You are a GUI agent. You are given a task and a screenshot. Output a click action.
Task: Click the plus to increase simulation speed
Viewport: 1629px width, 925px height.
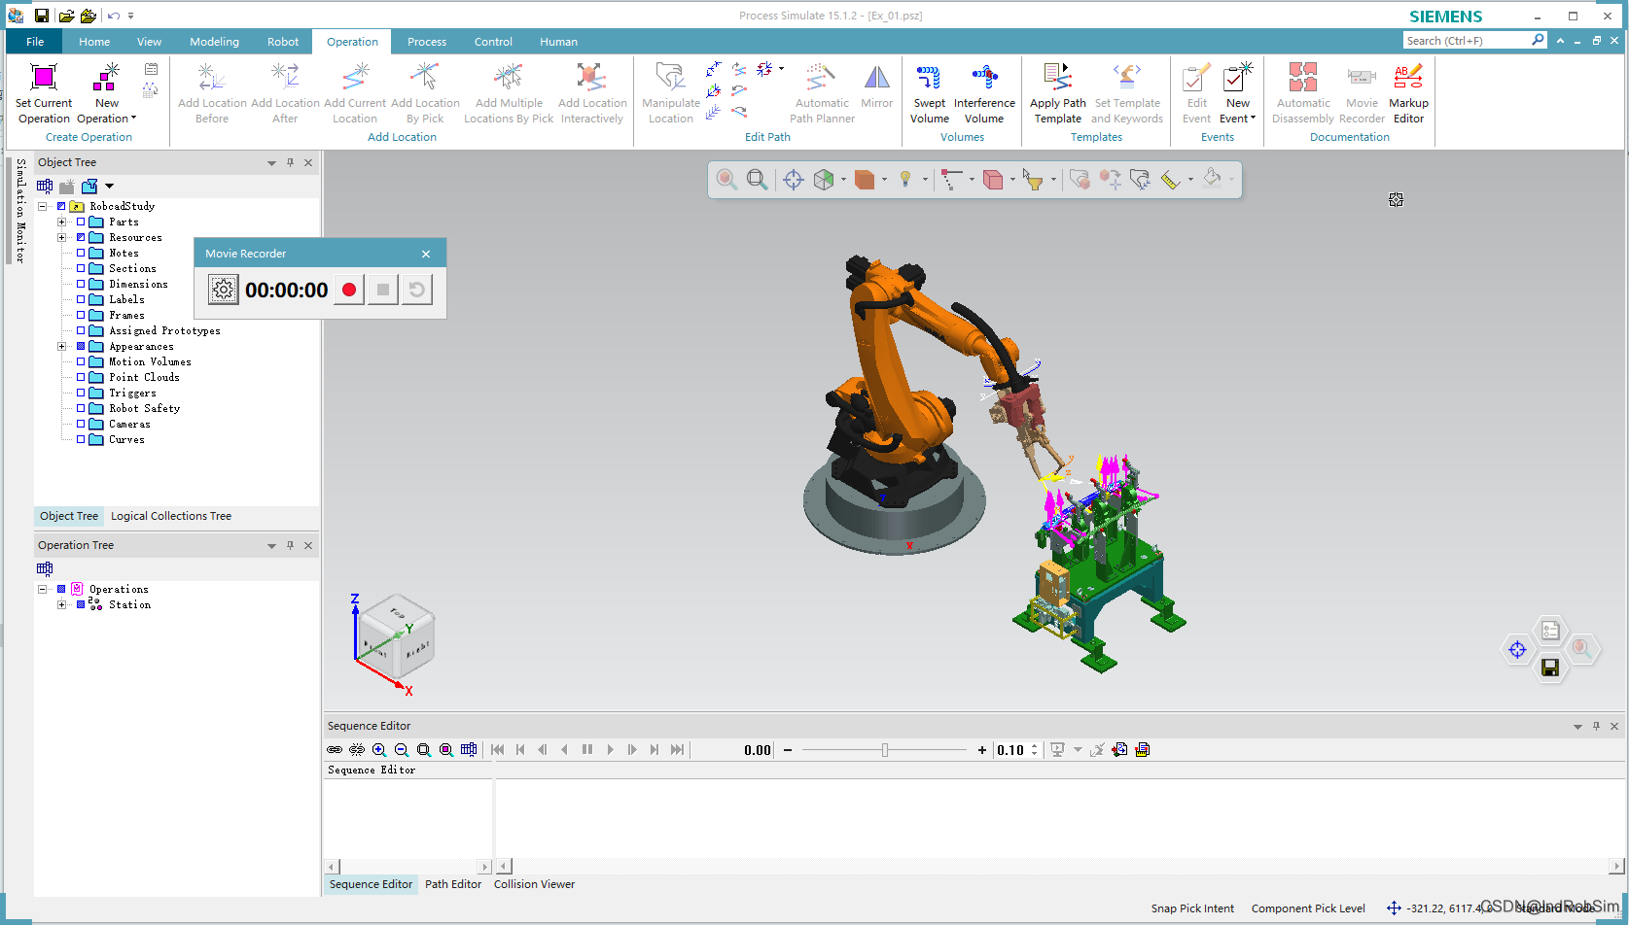click(981, 750)
